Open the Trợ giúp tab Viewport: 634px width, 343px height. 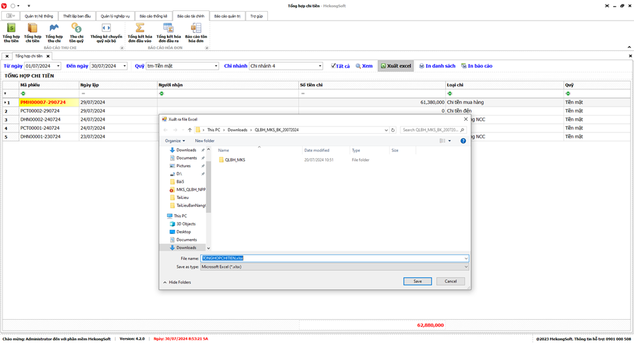(256, 16)
